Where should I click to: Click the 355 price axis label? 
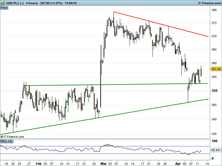[214, 77]
